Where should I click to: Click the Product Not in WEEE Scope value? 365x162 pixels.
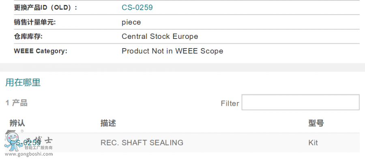click(172, 51)
